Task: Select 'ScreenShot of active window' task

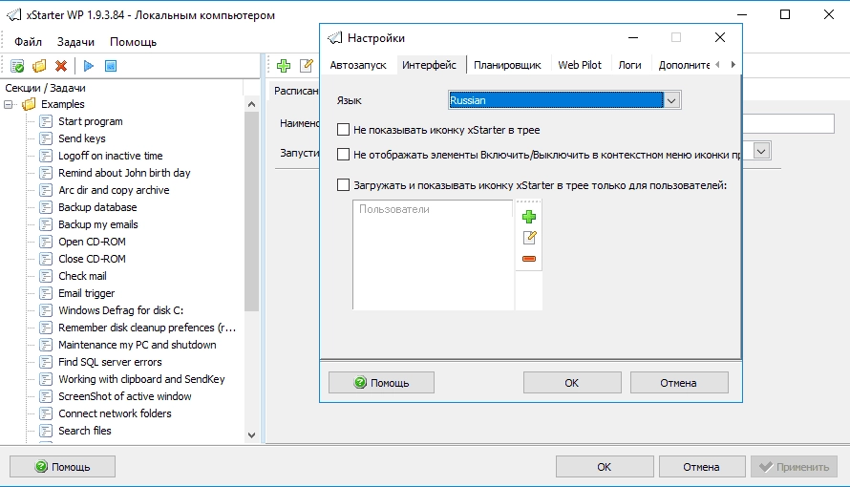Action: click(125, 396)
